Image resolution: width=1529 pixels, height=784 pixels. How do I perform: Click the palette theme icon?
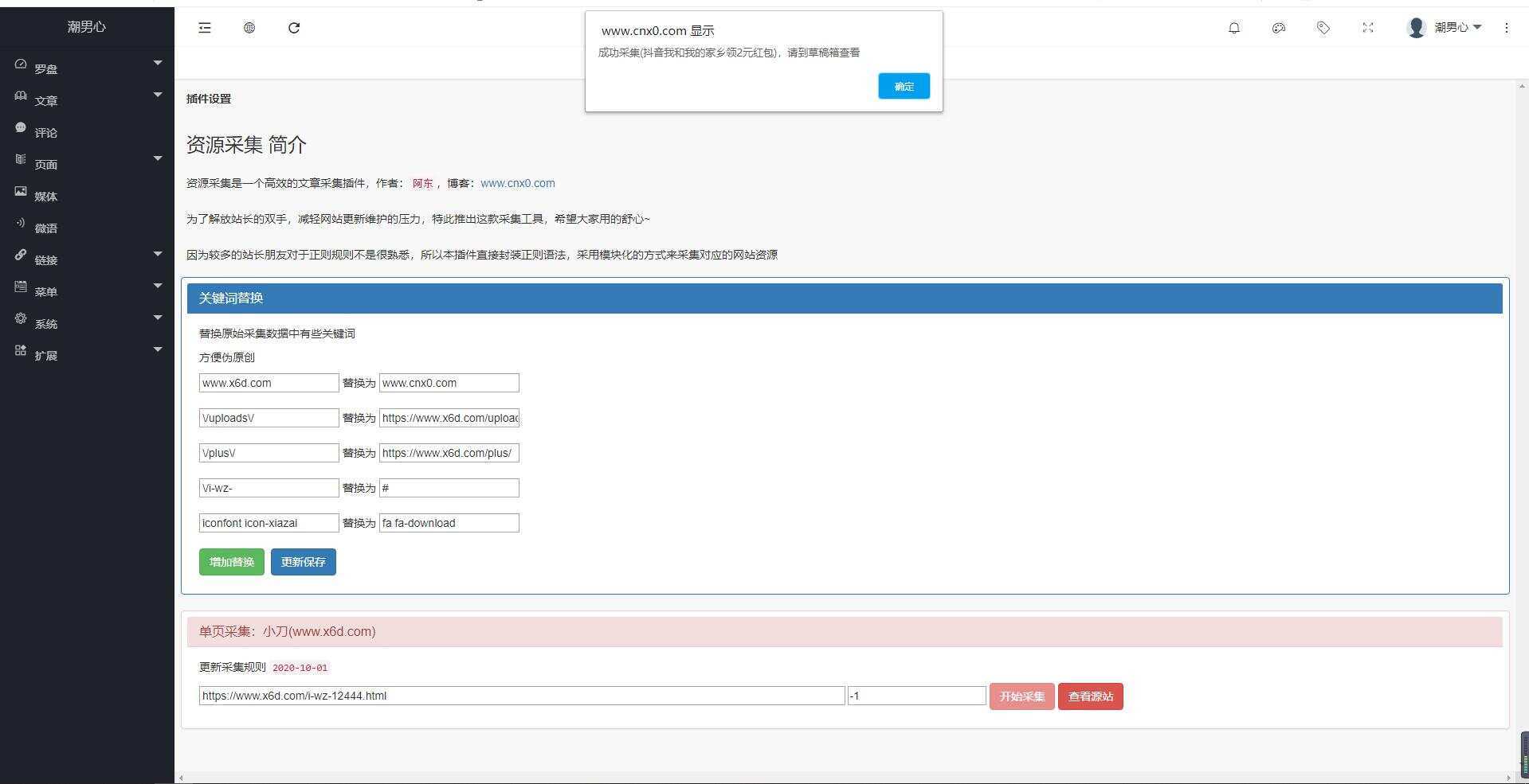pyautogui.click(x=1278, y=27)
